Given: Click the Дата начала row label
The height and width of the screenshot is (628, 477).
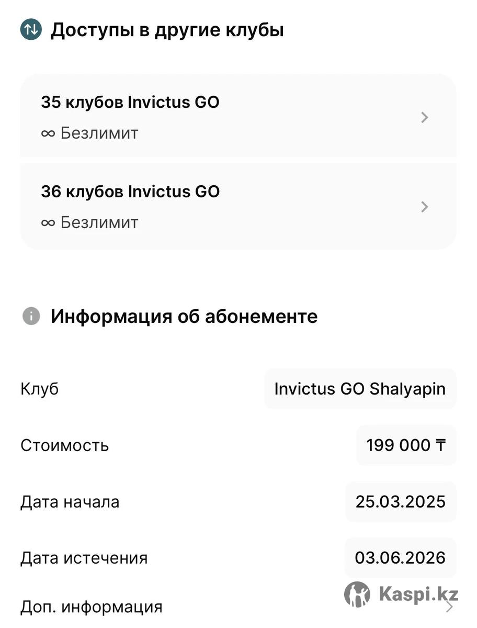Looking at the screenshot, I should tap(70, 502).
